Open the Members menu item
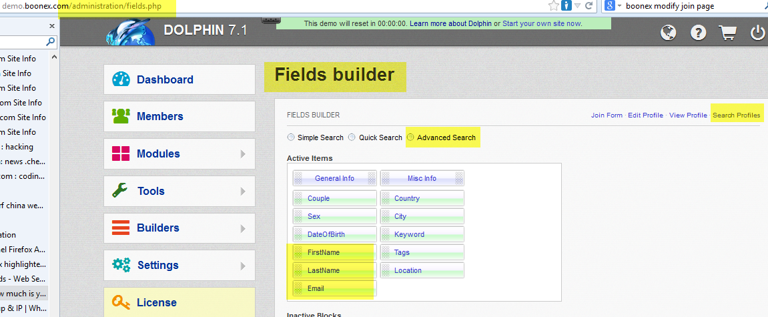 click(179, 116)
